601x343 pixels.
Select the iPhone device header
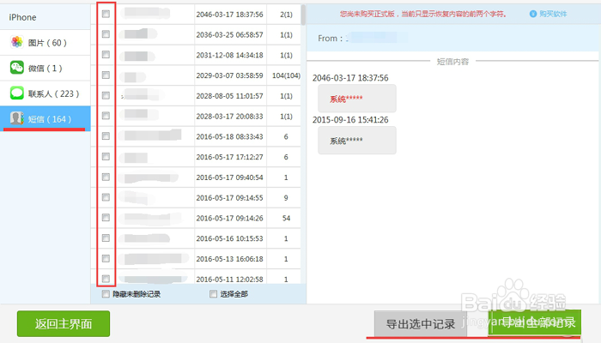point(46,17)
